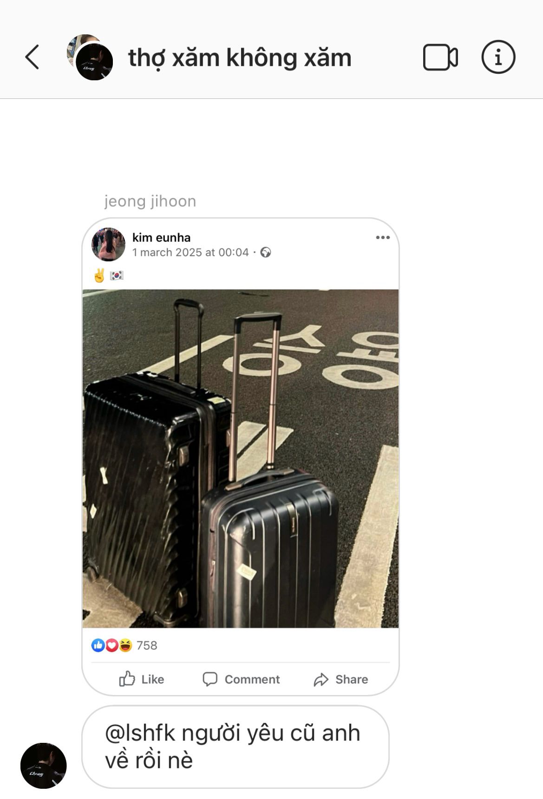Viewport: 543px width, 799px height.
Task: Open kim eunha's profile name link
Action: (x=161, y=238)
